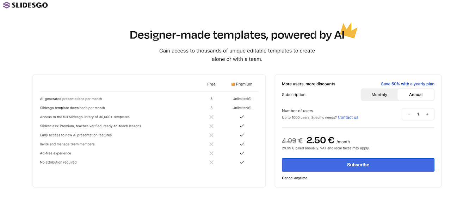Click the 'Number of users' label
The width and height of the screenshot is (451, 204).
(298, 111)
